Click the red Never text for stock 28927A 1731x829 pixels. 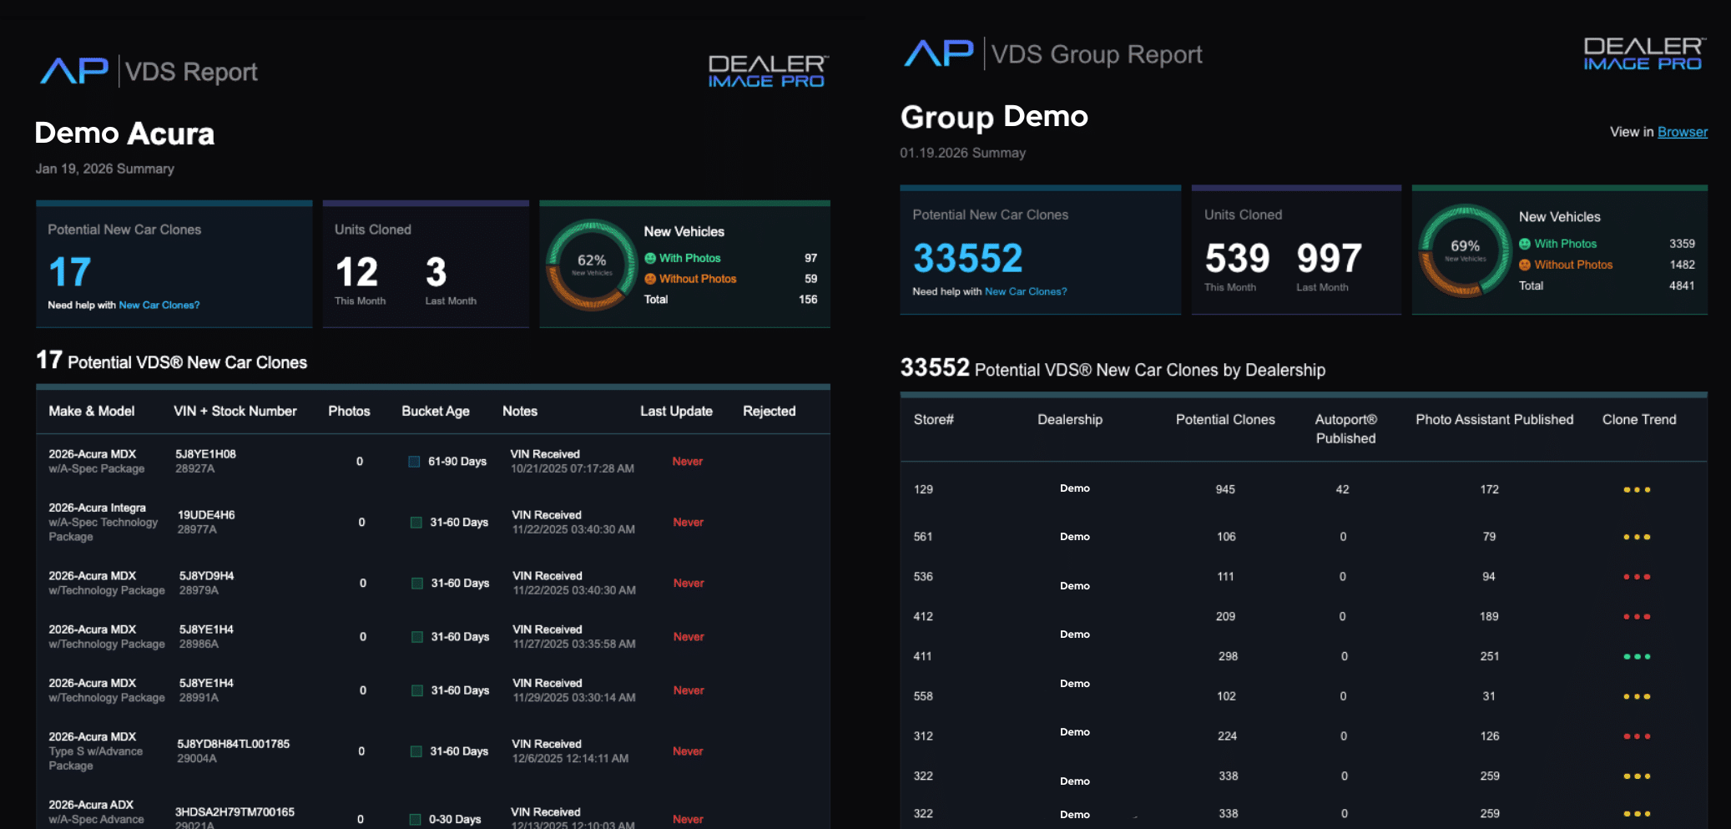click(687, 462)
